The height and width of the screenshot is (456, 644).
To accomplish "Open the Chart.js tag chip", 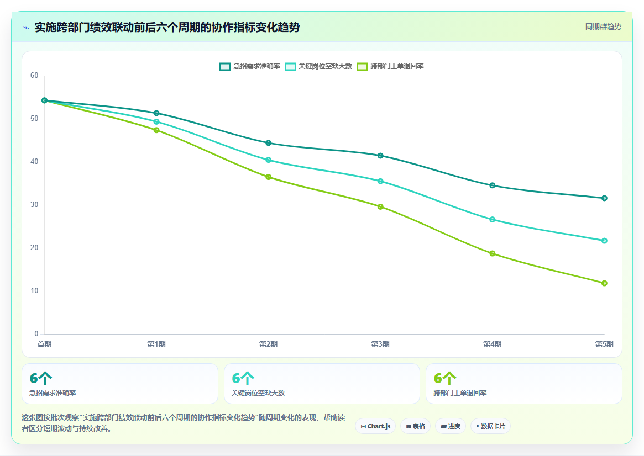I will pyautogui.click(x=375, y=426).
